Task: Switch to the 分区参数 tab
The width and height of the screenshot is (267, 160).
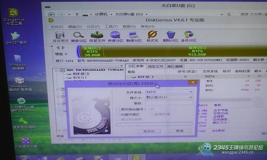Action: tap(136, 66)
